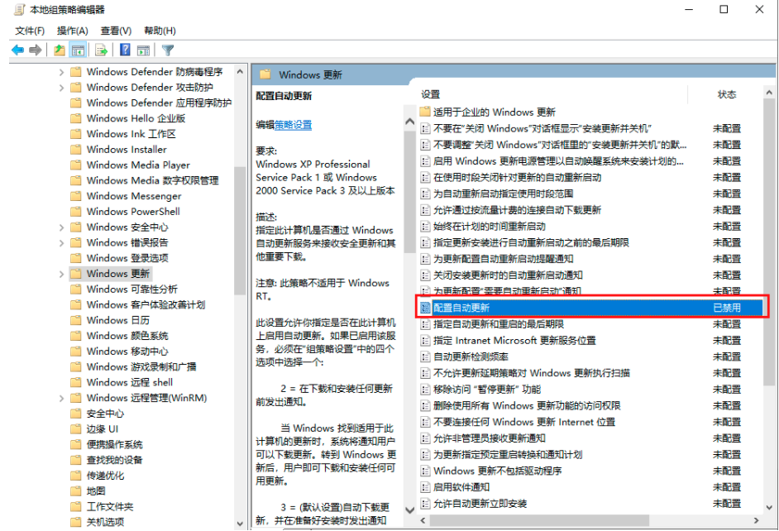Click settings list horizontal scroll-right arrow
Viewport: 779px width, 531px height.
click(756, 520)
